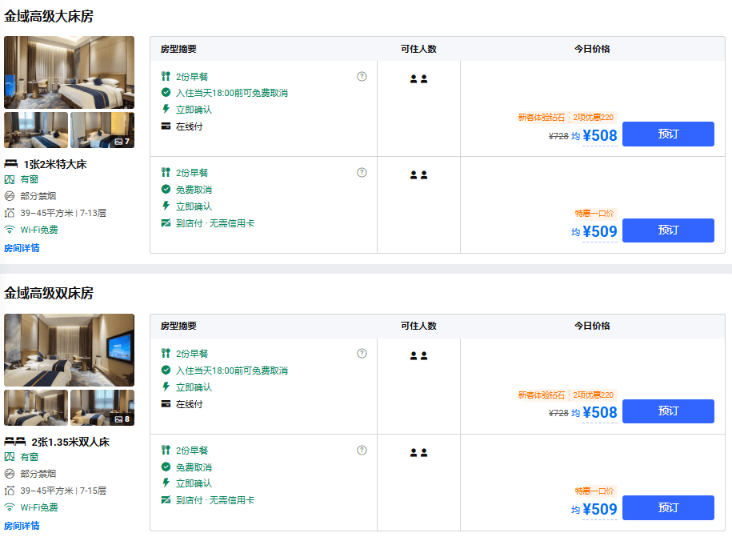Click 特惠一口价 tag in king room
This screenshot has height=541, width=732.
point(594,214)
